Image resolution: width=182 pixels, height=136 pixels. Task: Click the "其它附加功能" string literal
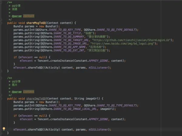(97, 50)
